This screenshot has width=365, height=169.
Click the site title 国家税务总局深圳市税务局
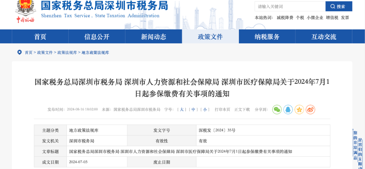(104, 6)
